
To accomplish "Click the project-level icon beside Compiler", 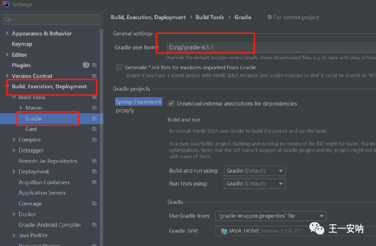I will click(x=95, y=140).
